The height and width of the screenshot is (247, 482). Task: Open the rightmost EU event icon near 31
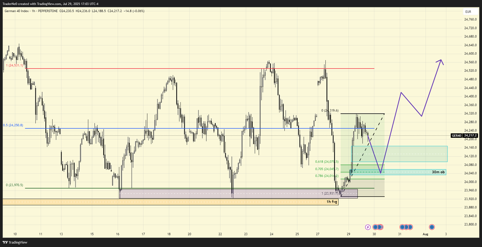(411, 227)
